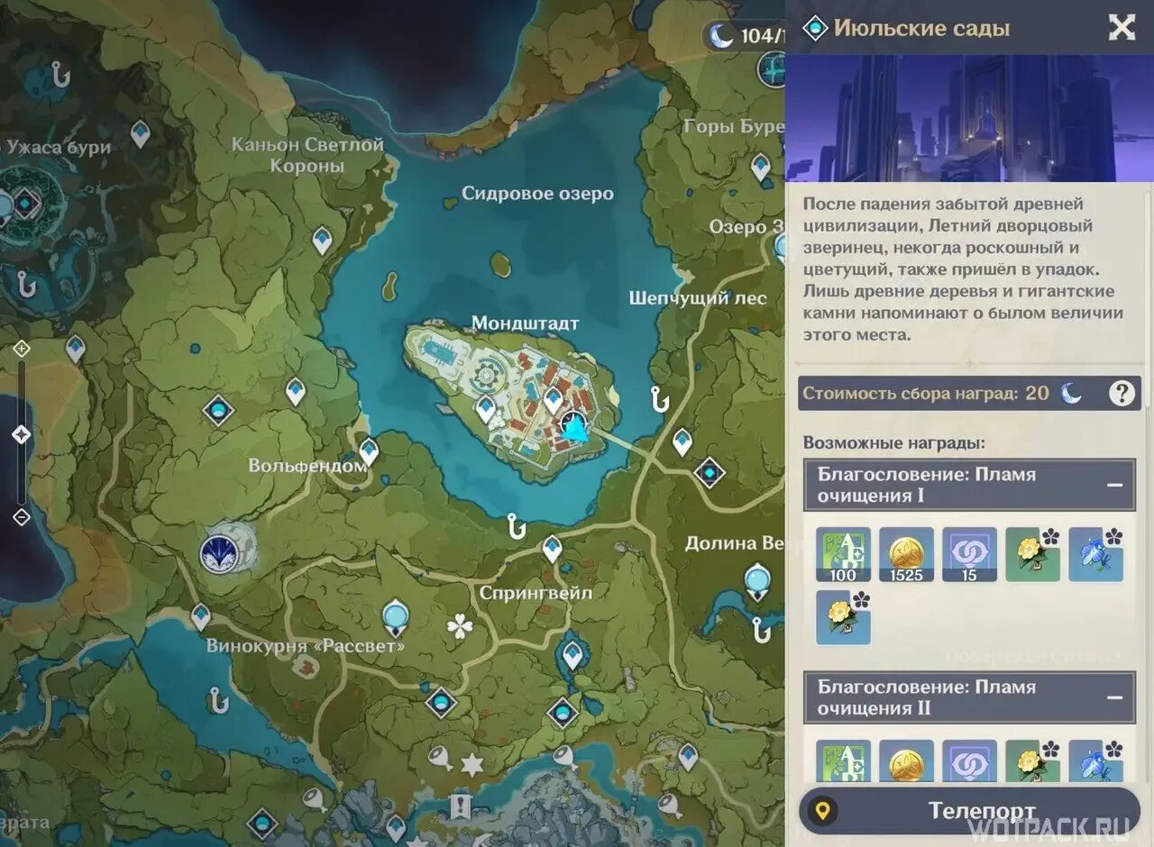Select fishing hook east of Мондштадт island

[x=660, y=398]
